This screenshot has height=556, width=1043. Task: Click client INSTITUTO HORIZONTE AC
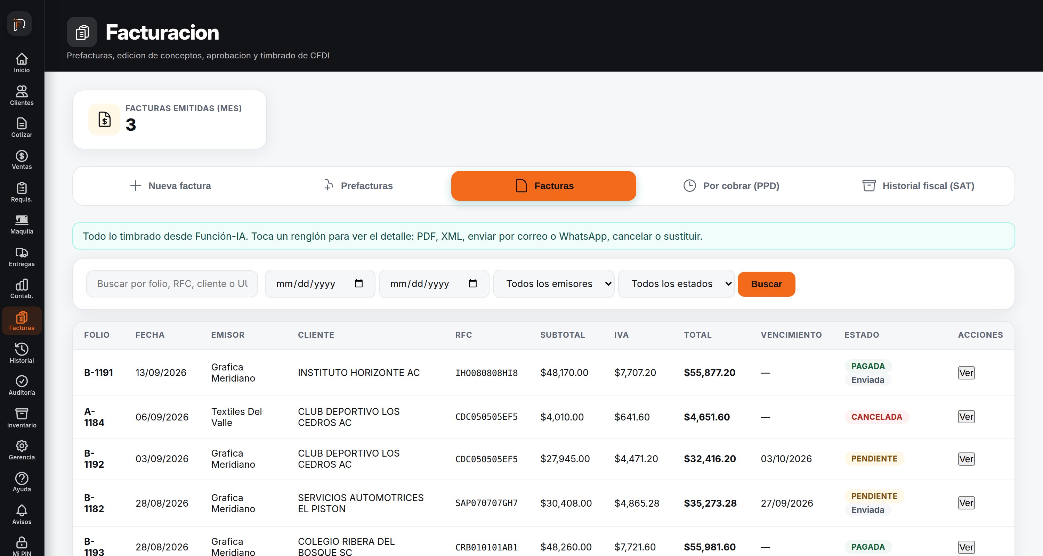click(359, 372)
